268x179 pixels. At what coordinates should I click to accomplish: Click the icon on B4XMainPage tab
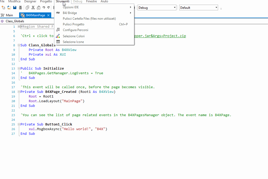pyautogui.click(x=23, y=15)
